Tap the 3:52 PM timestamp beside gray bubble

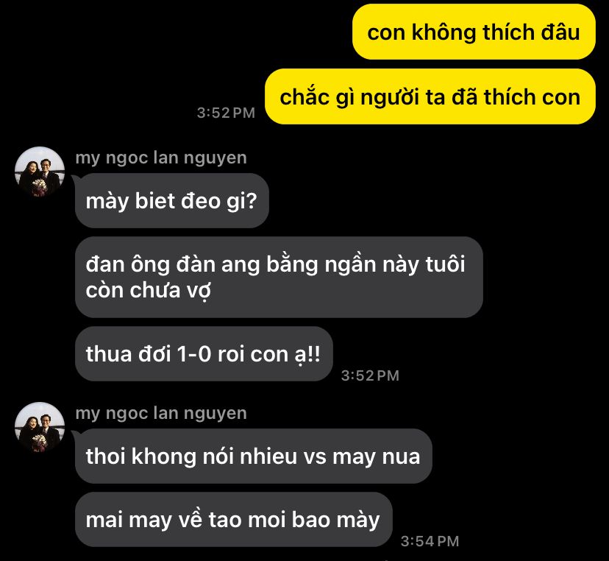click(370, 375)
